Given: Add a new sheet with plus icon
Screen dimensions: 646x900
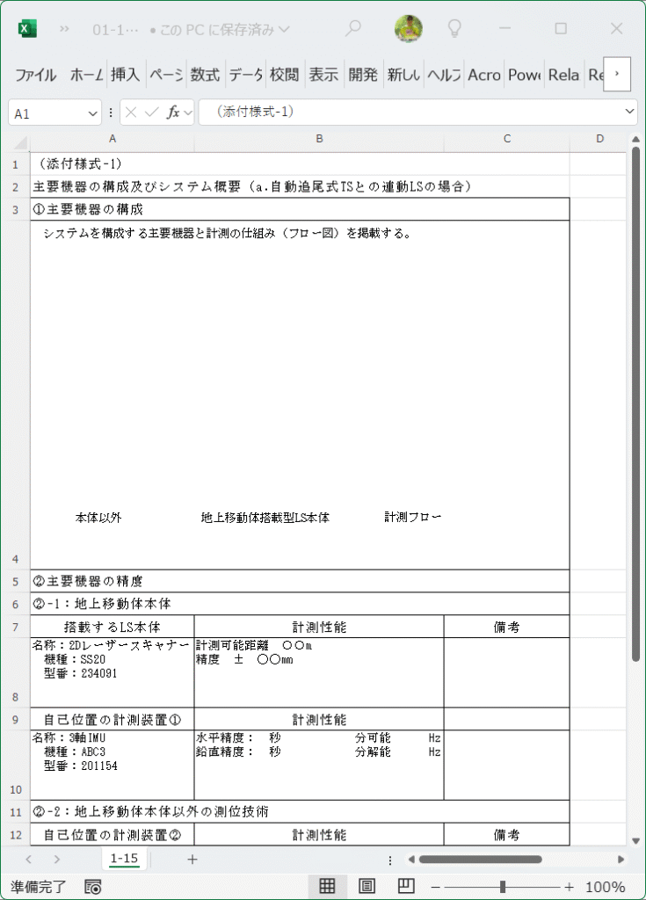Looking at the screenshot, I should point(192,860).
